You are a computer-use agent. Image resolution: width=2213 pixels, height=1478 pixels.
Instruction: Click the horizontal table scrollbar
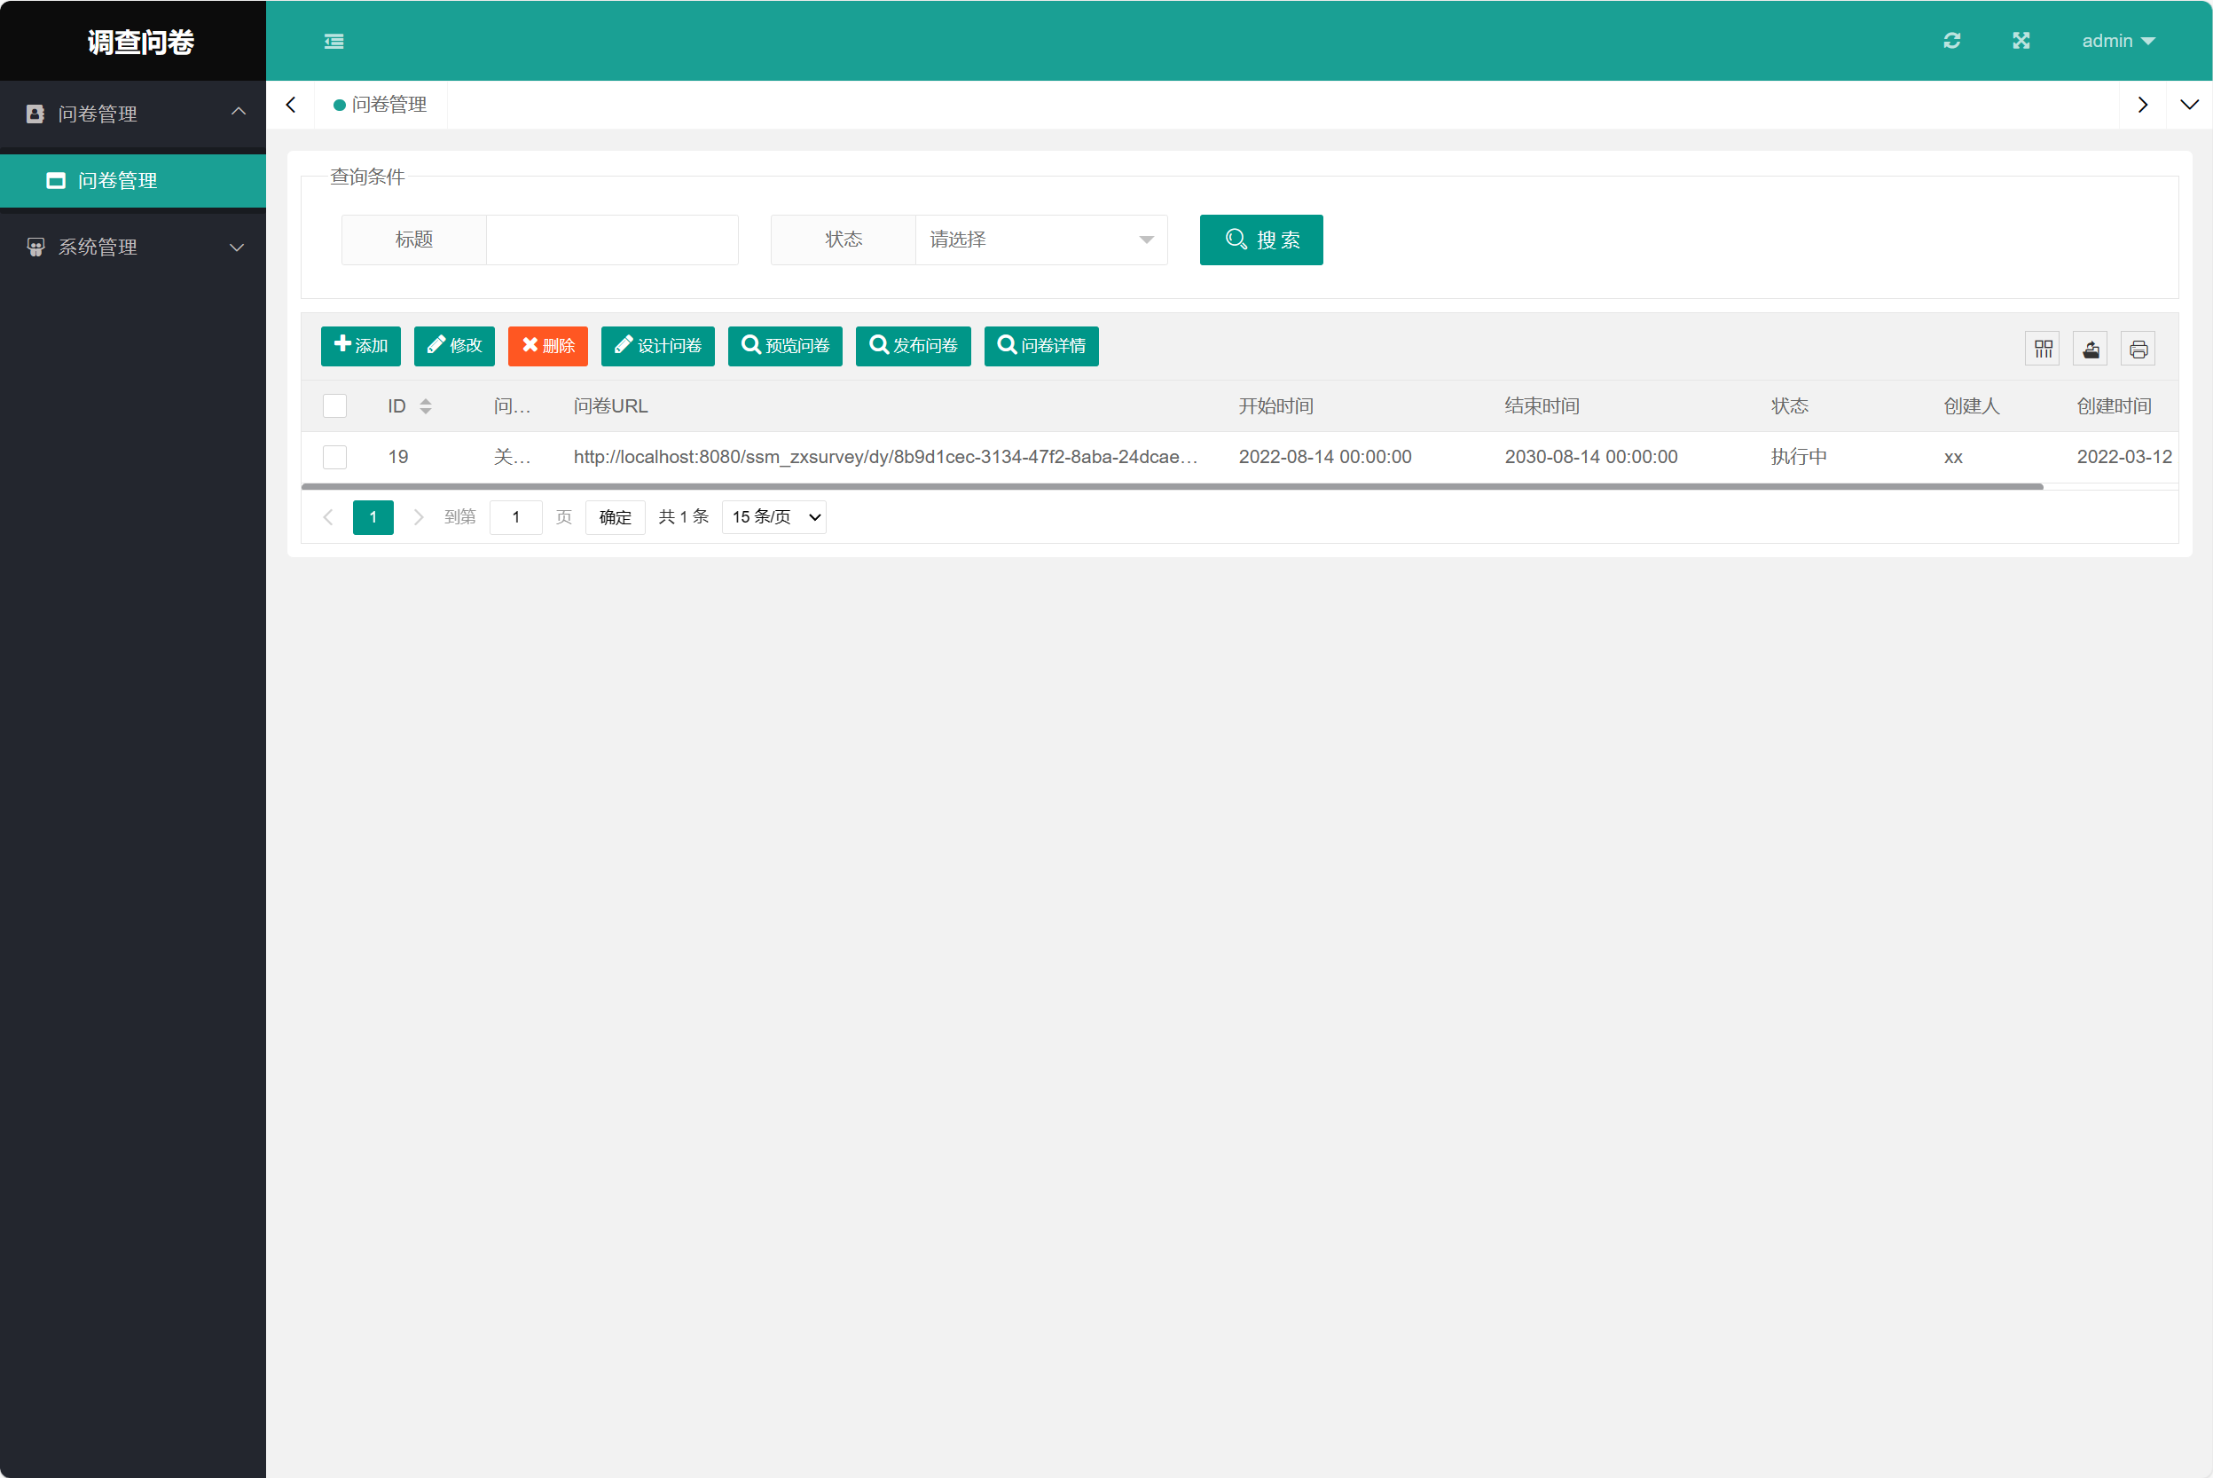[x=1171, y=487]
